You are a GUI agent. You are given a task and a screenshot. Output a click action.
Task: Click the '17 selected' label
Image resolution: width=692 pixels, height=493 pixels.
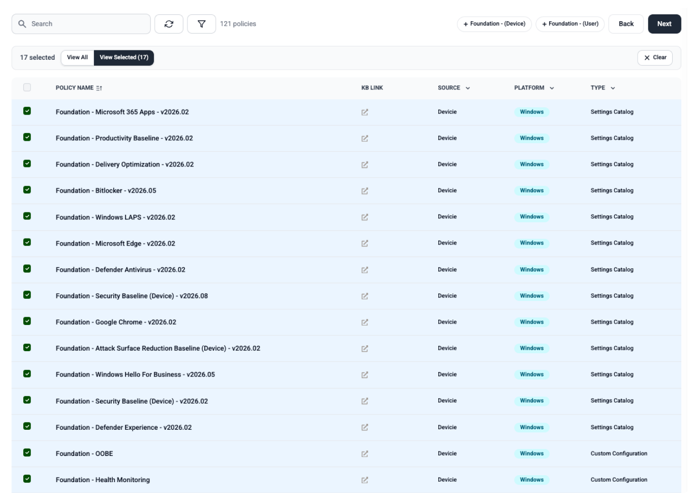coord(38,57)
